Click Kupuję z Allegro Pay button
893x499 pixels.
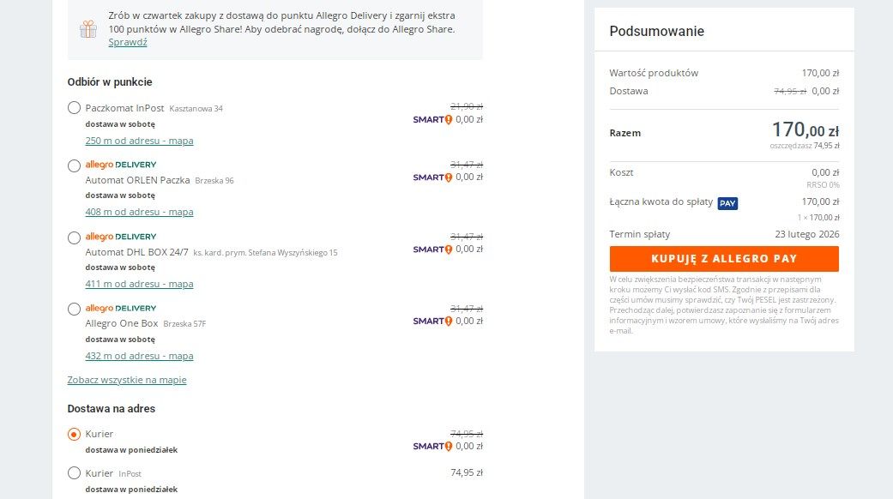(724, 259)
